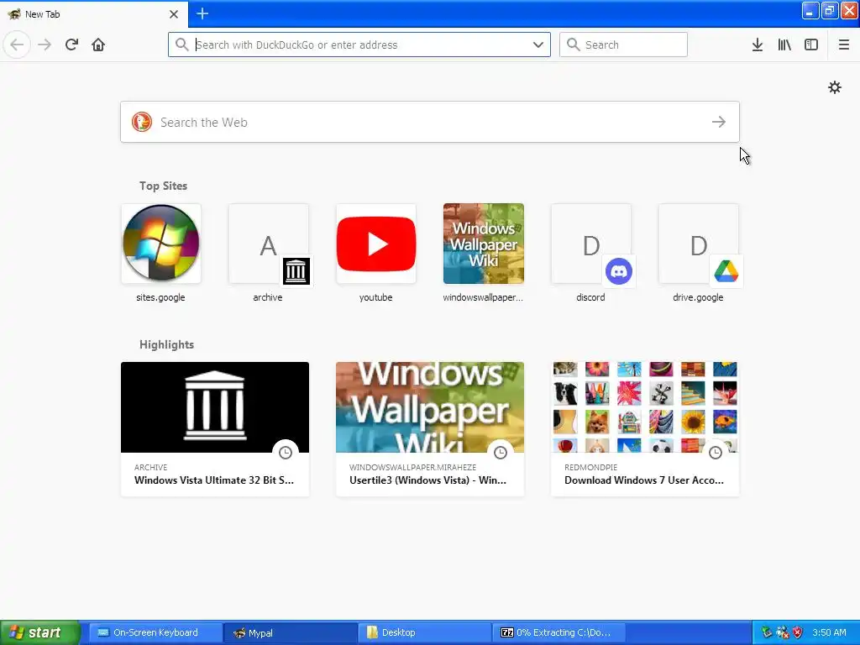The height and width of the screenshot is (645, 860).
Task: Open new tab page settings gear
Action: 835,87
